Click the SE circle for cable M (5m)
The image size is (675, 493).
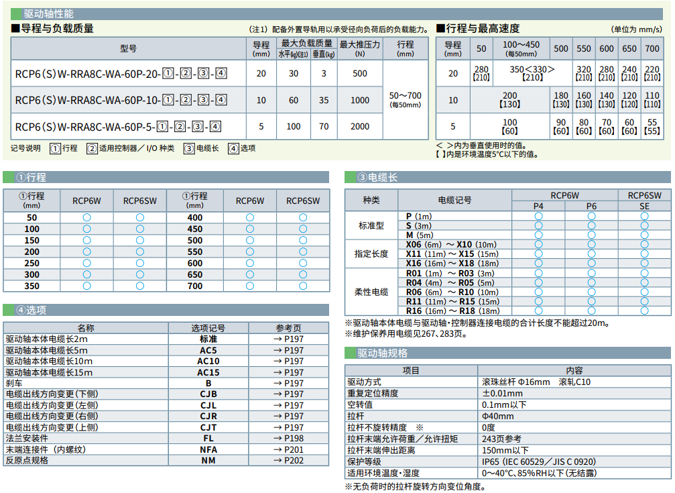click(x=644, y=235)
